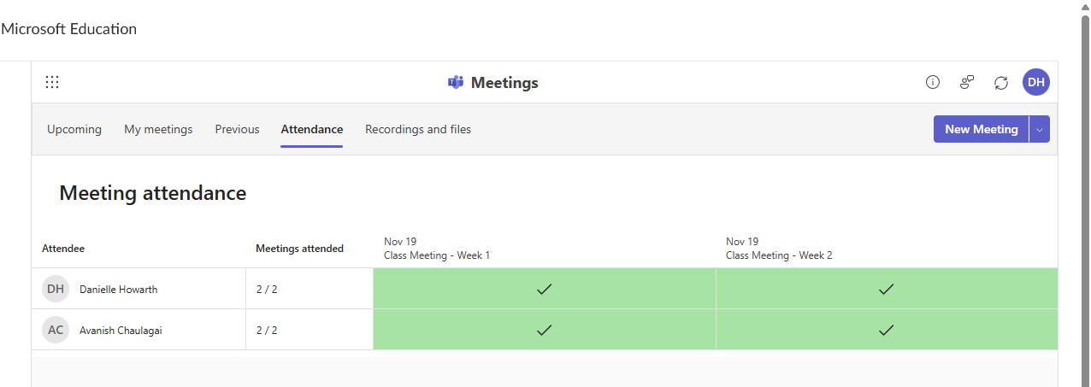Expand the New Meeting dropdown arrow
1091x387 pixels.
(1040, 129)
